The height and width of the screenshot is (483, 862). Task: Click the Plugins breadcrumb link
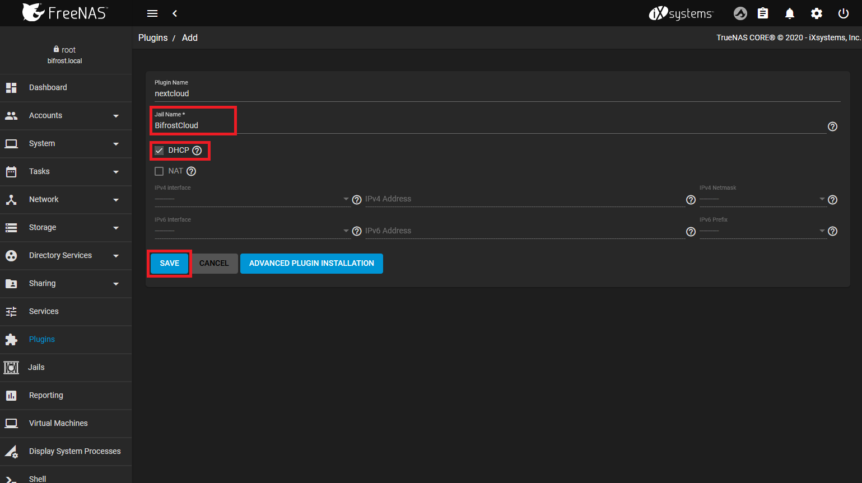click(153, 37)
